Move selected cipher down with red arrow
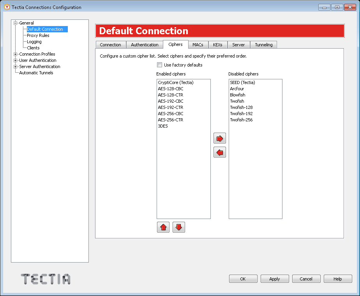 pos(179,228)
